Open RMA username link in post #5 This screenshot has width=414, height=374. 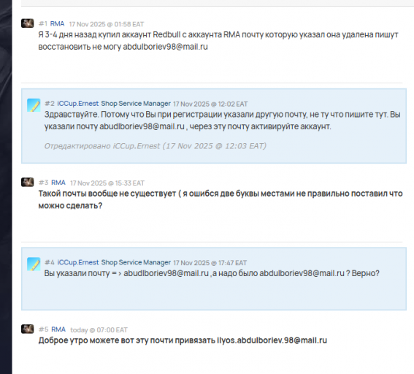click(58, 329)
